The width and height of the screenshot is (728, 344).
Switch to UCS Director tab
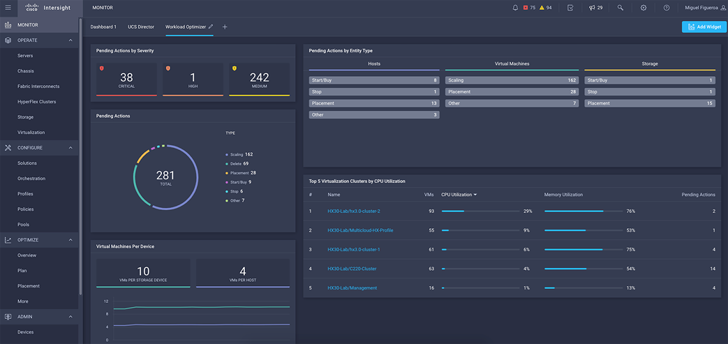pos(141,27)
